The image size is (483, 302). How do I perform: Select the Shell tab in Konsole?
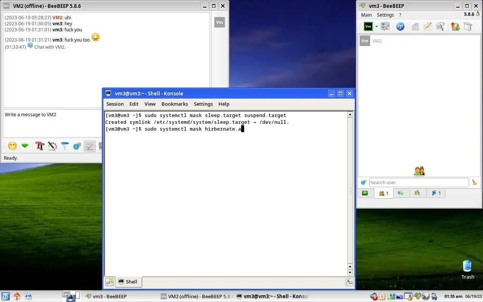128,282
